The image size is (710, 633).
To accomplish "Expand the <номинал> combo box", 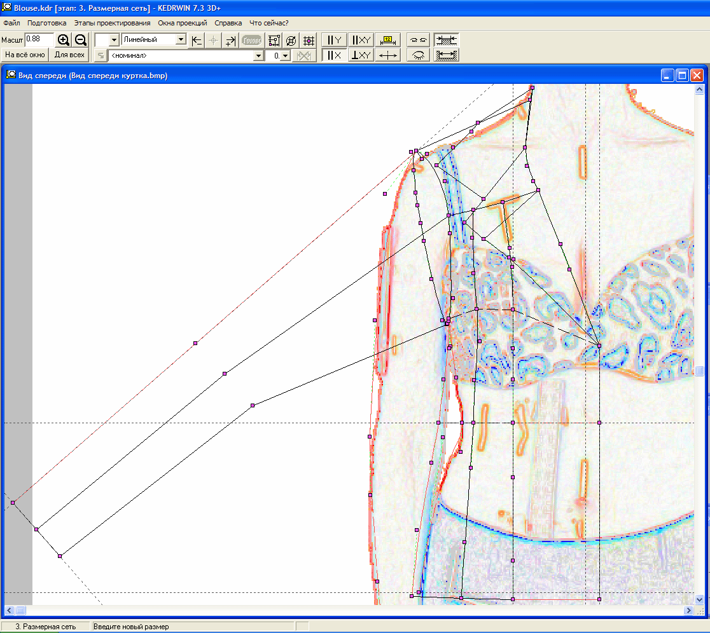I will (258, 56).
